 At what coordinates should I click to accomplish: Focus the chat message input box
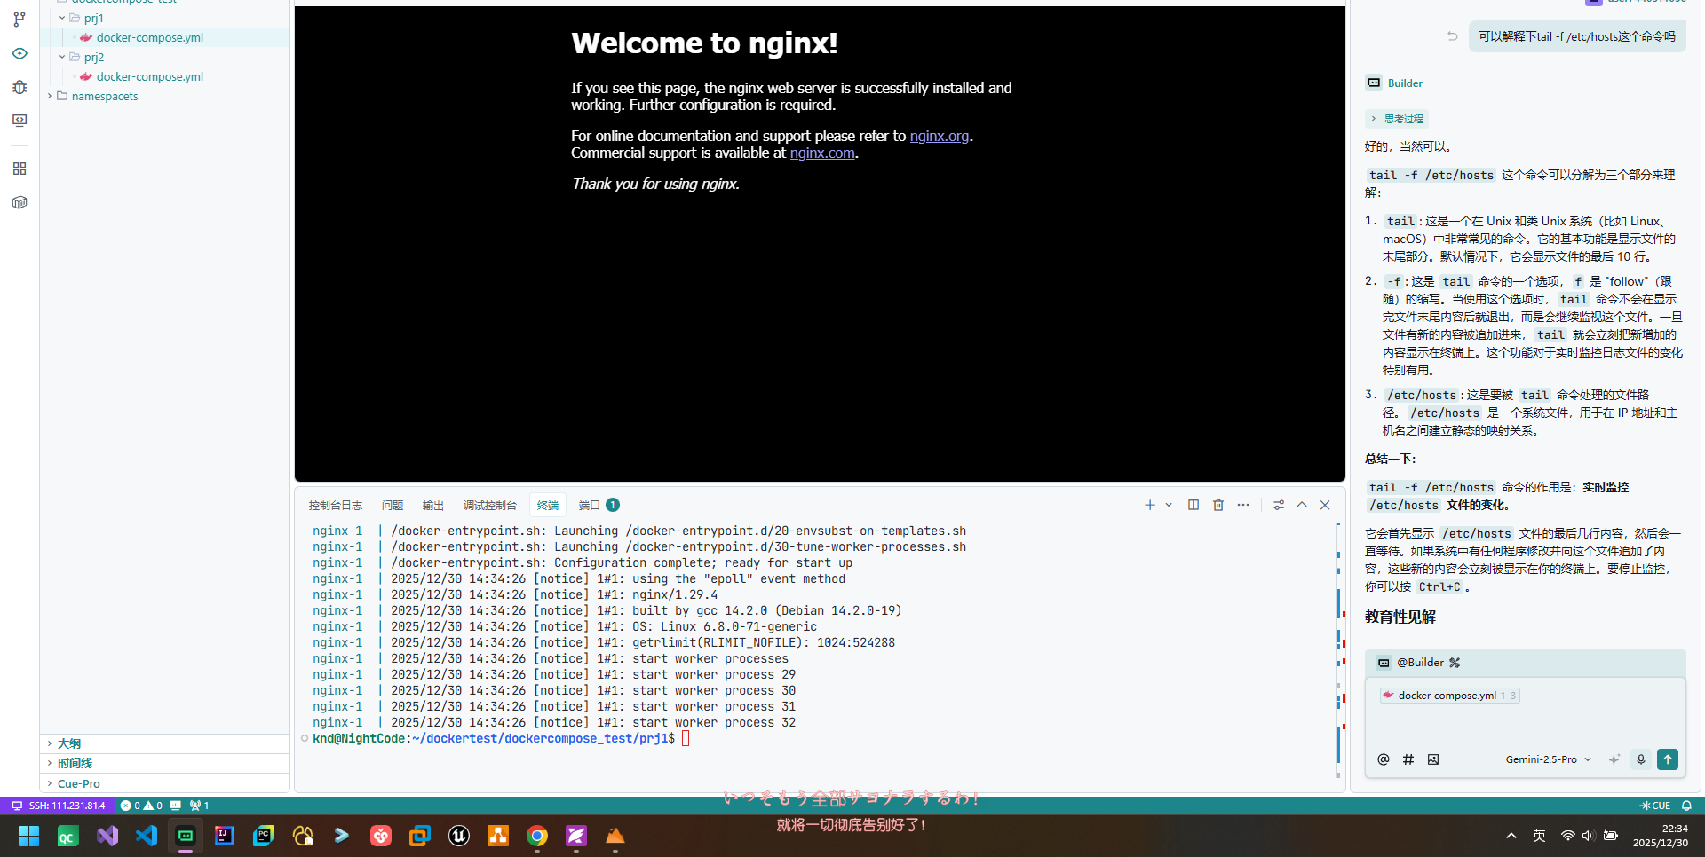1525,726
